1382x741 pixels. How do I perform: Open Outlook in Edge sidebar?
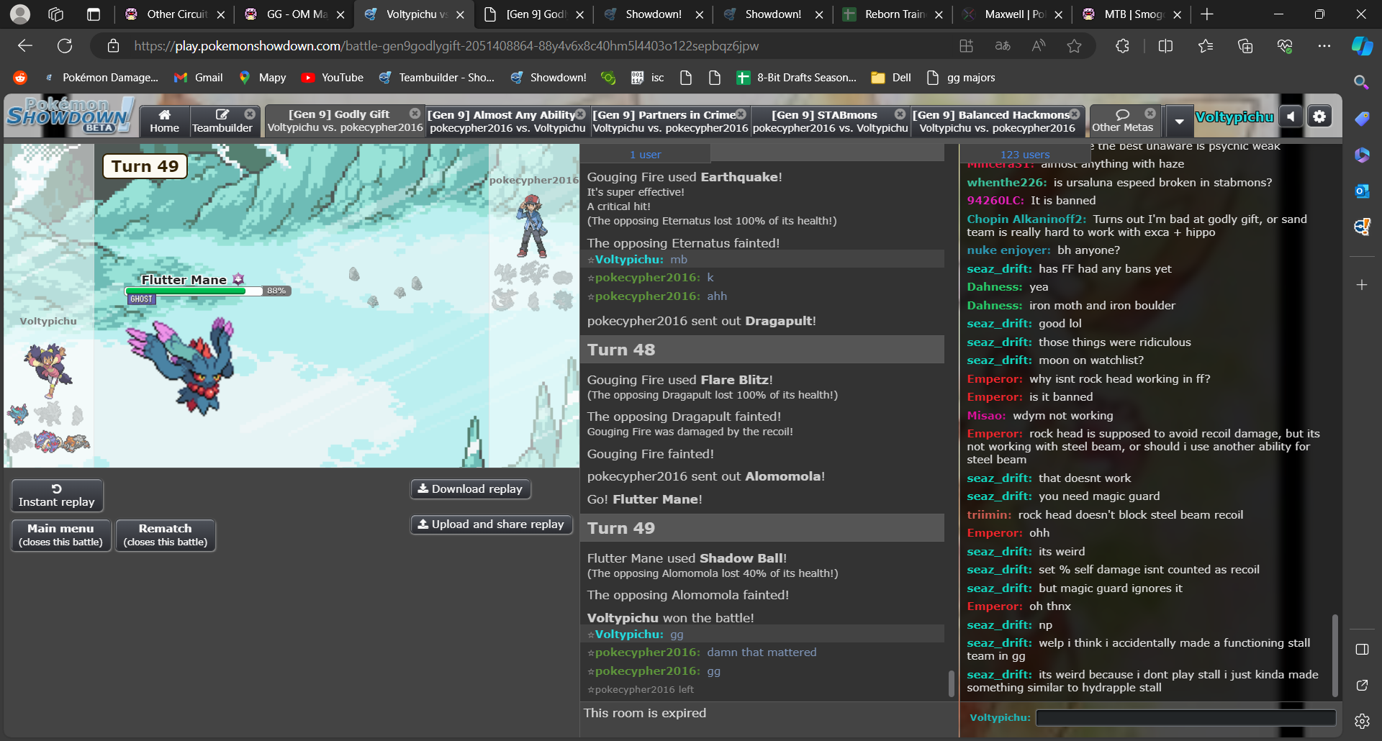point(1361,191)
